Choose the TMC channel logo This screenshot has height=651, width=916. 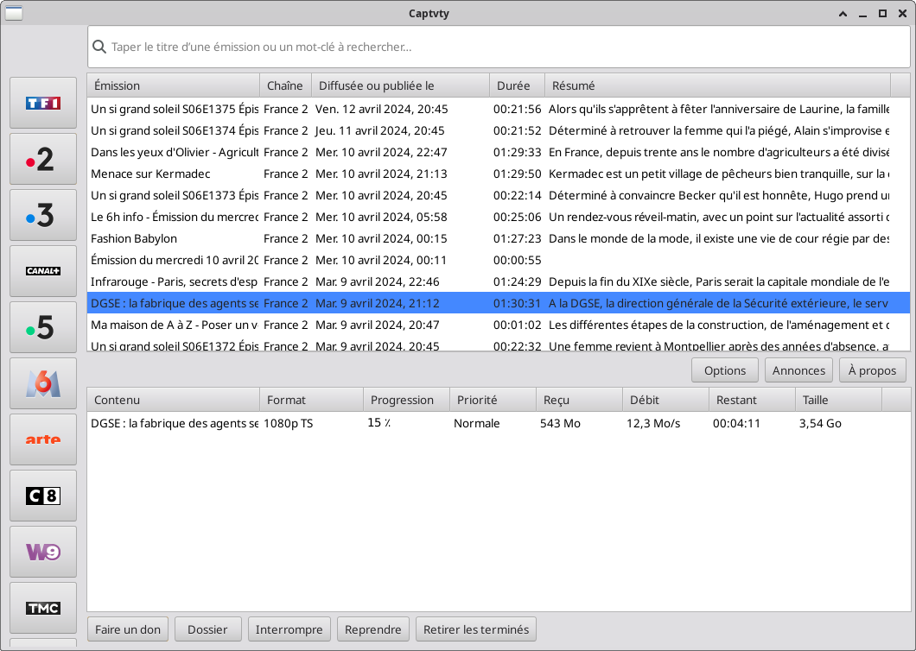[x=43, y=608]
